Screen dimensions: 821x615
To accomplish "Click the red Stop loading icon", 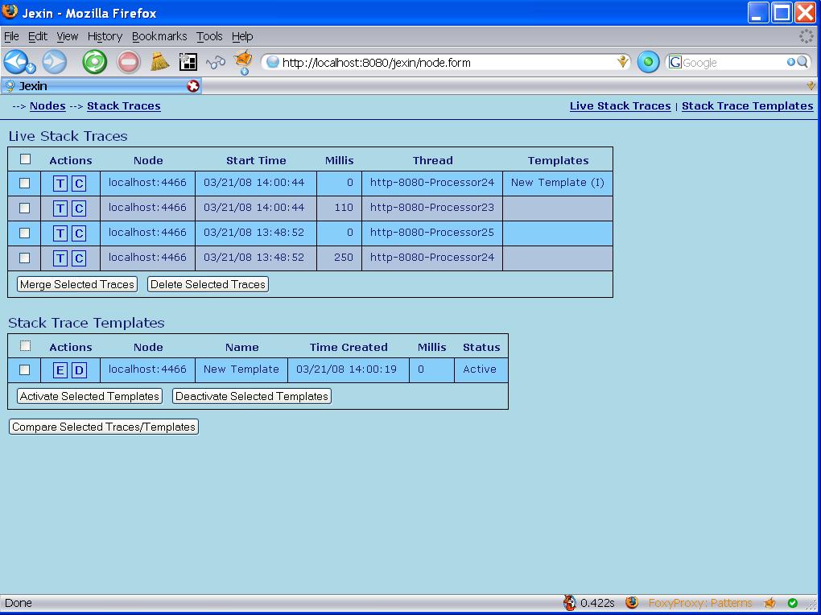I will point(128,62).
